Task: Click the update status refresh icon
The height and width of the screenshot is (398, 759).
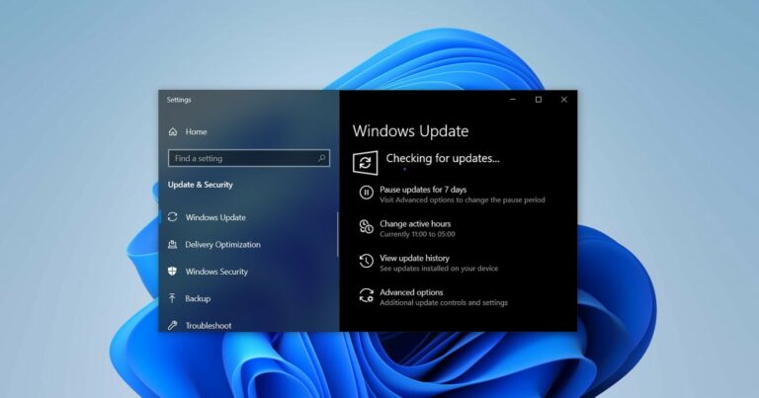Action: pyautogui.click(x=365, y=163)
